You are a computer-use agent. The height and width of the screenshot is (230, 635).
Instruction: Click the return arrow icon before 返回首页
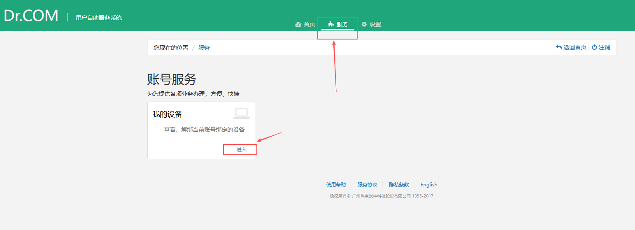[558, 47]
